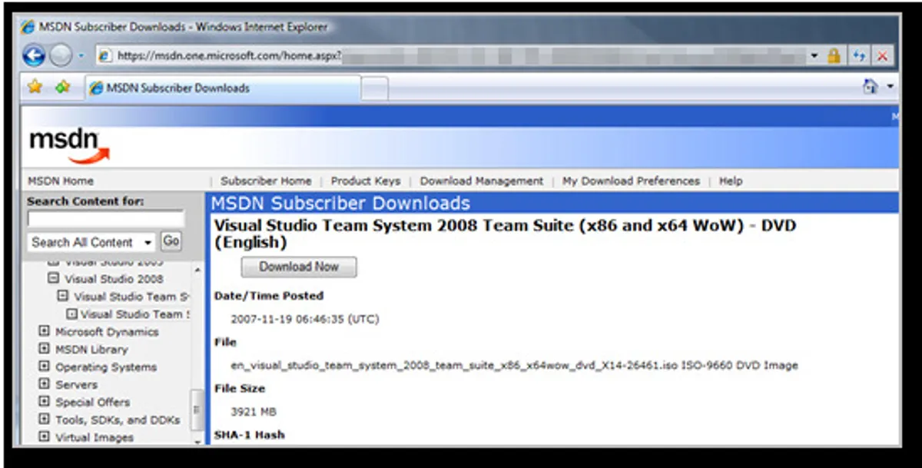Open the Search All Content dropdown
Image resolution: width=922 pixels, height=468 pixels.
click(91, 242)
